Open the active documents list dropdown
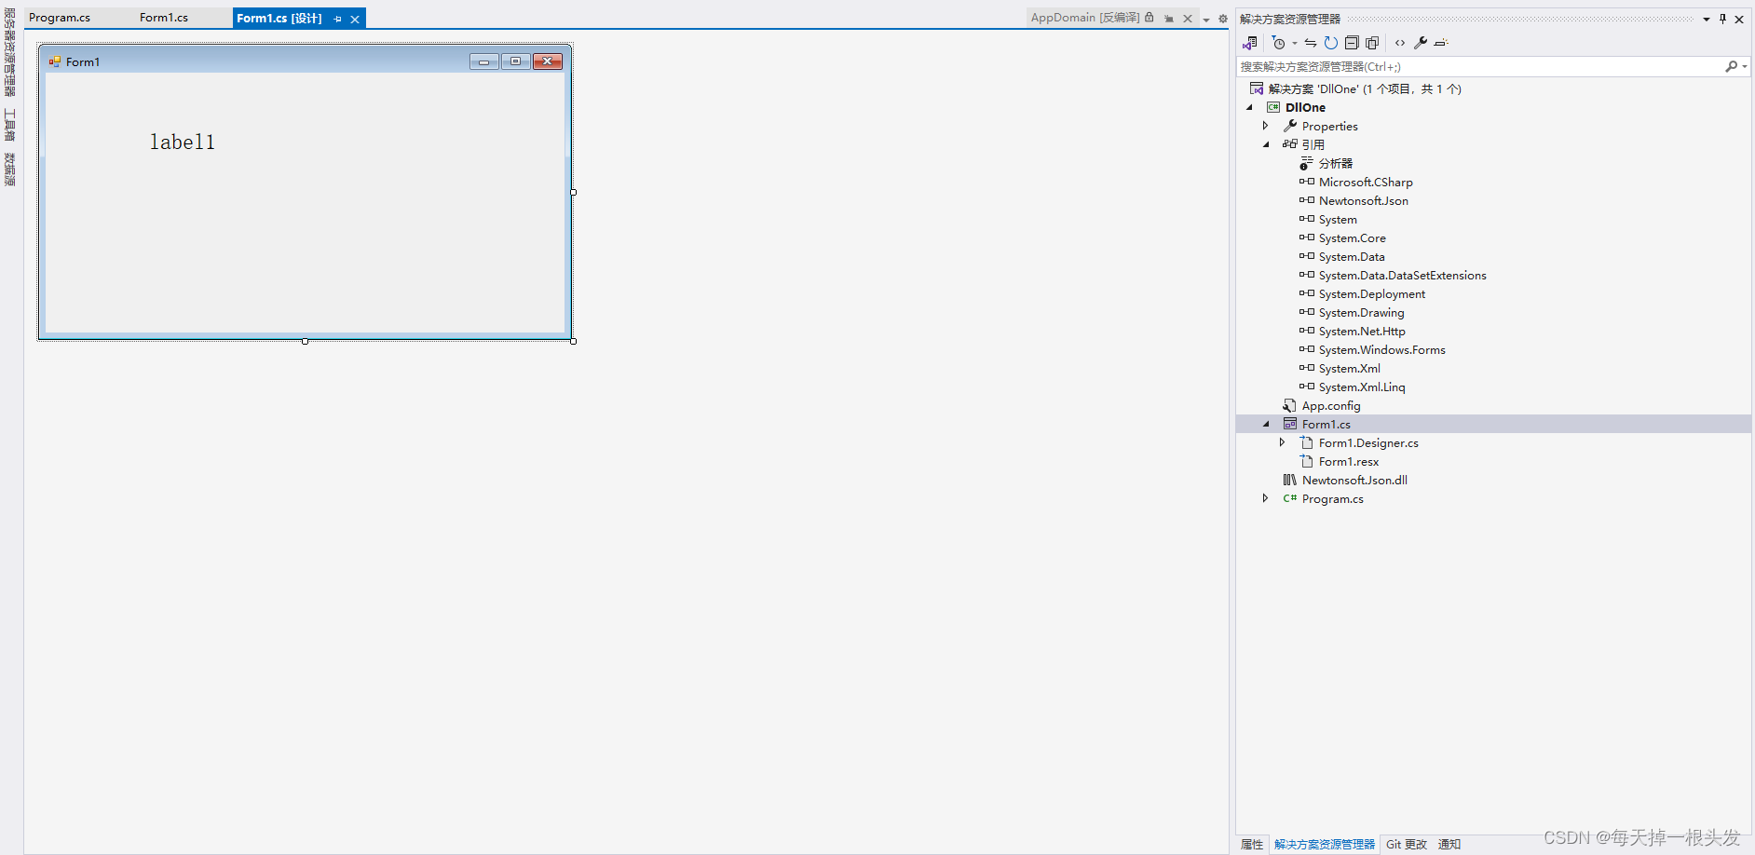 (x=1206, y=20)
